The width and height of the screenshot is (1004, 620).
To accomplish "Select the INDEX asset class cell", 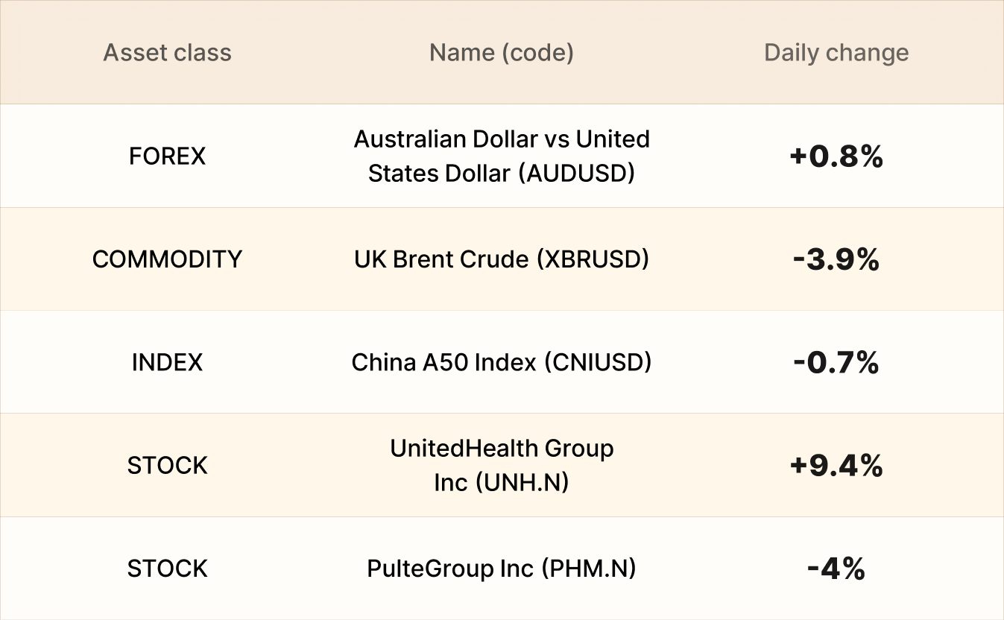I will (167, 362).
